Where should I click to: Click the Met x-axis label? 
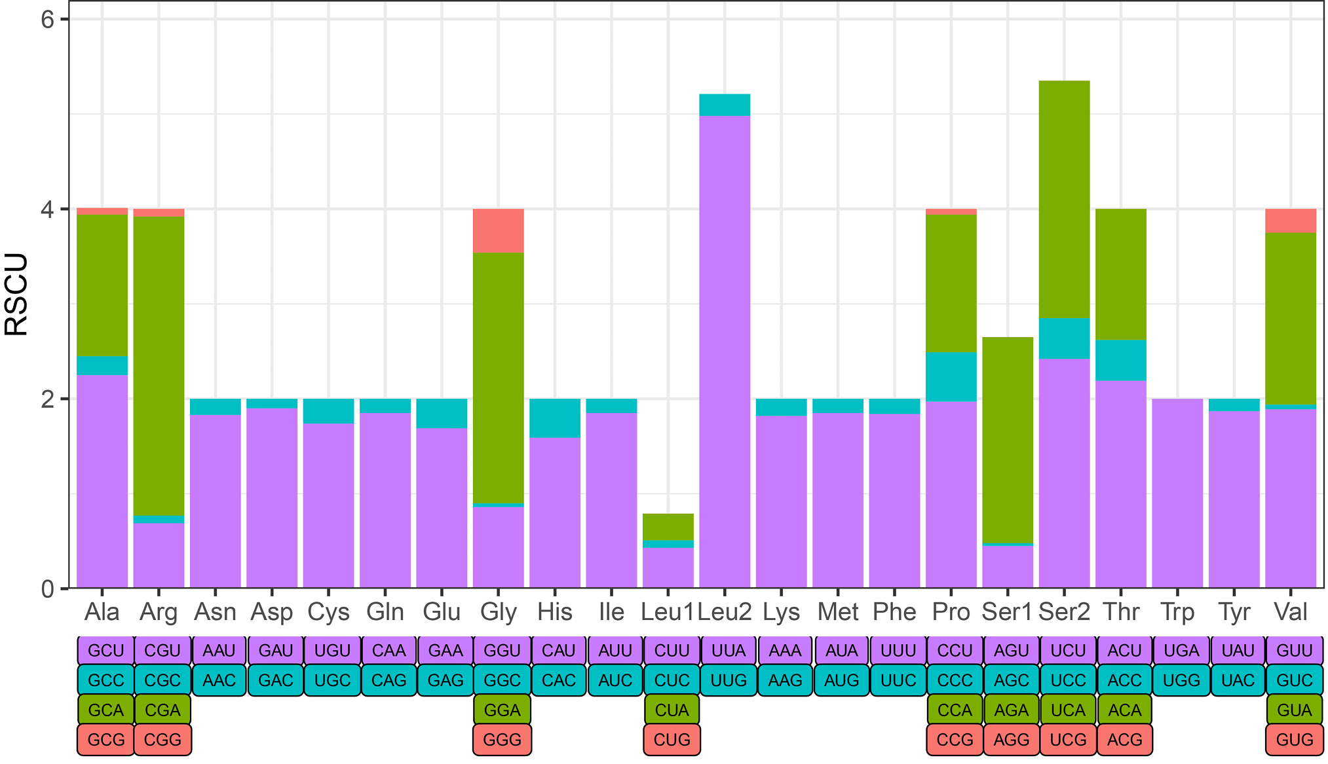click(x=838, y=612)
